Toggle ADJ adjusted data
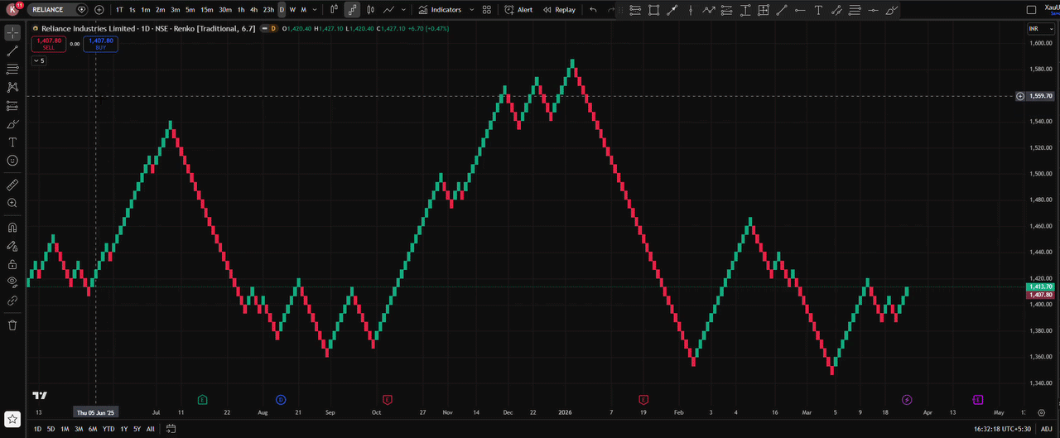This screenshot has width=1060, height=438. (1047, 429)
